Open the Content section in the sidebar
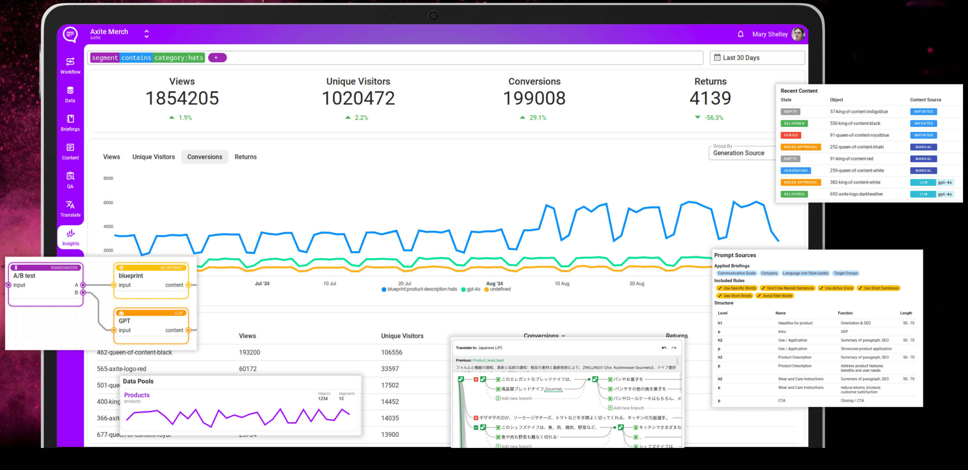 [70, 152]
